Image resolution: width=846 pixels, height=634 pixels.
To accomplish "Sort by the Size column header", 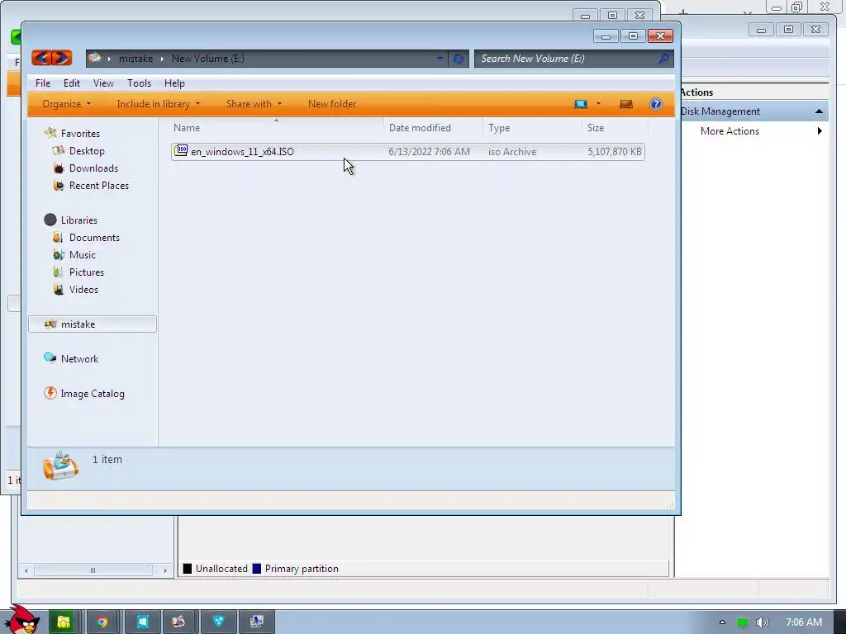I will [615, 128].
